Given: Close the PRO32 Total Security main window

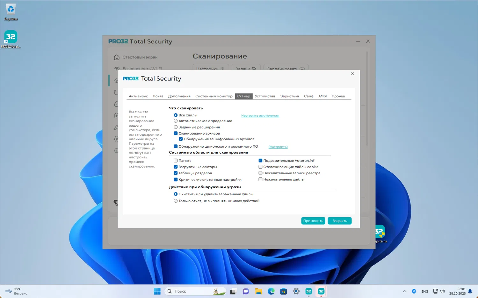Looking at the screenshot, I should pyautogui.click(x=368, y=41).
